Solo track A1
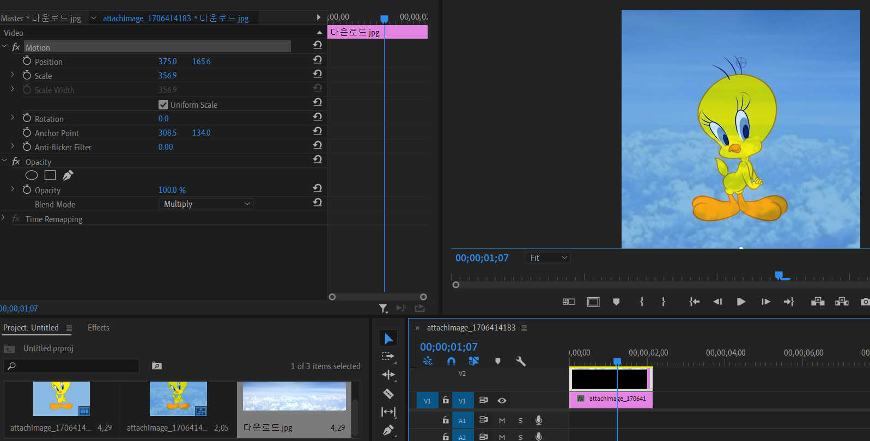 coord(520,420)
